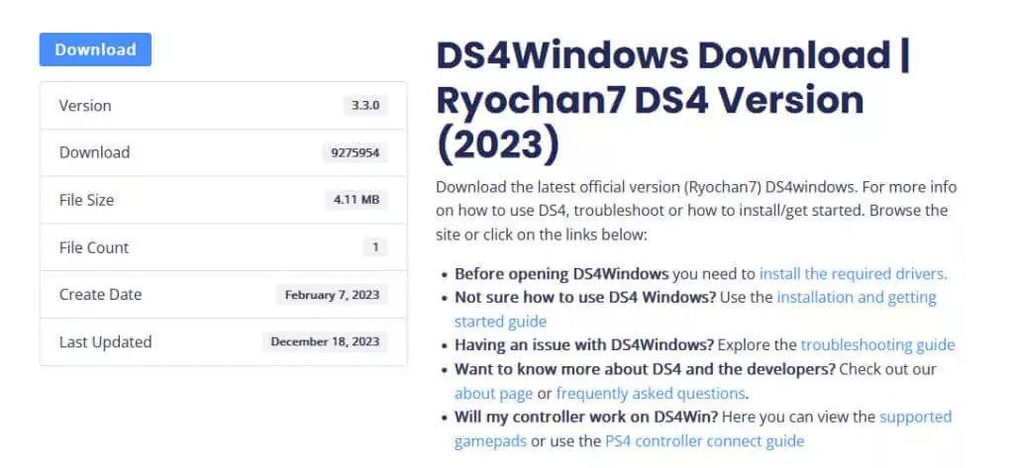Click the bold text Before opening DS4Windows
1014x468 pixels.
(561, 273)
